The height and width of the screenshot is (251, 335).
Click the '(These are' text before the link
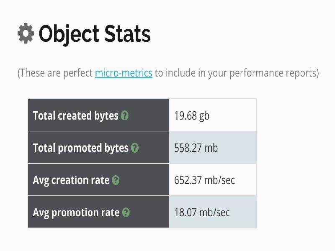coord(39,73)
